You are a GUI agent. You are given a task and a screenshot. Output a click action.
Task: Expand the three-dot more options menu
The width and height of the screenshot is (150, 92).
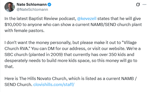(144, 4)
